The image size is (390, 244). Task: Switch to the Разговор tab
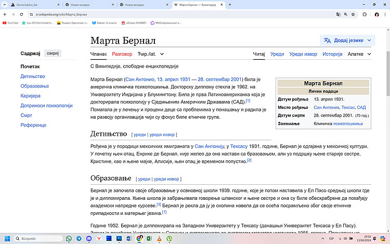coord(122,54)
